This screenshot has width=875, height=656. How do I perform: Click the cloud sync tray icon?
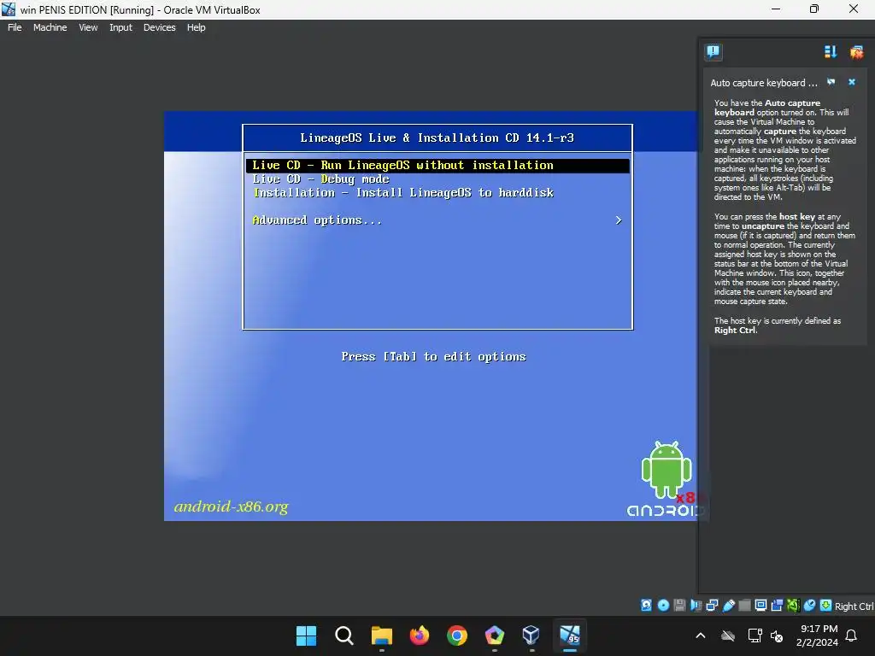click(x=728, y=635)
